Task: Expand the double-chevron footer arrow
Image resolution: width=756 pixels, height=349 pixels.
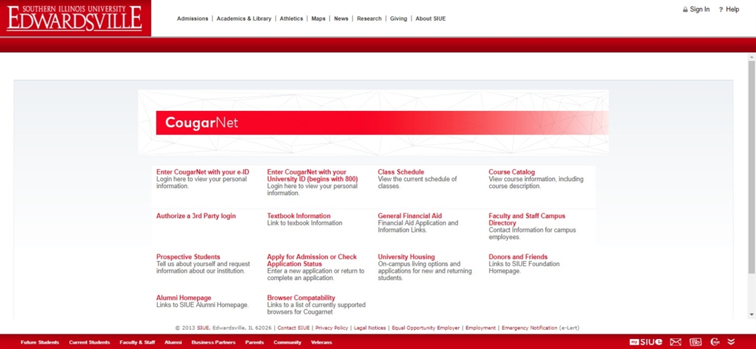Action: [731, 342]
